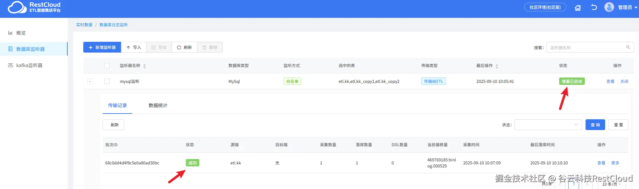Expand the 管理员 account dropdown
Image resolution: width=639 pixels, height=189 pixels.
[x=628, y=7]
